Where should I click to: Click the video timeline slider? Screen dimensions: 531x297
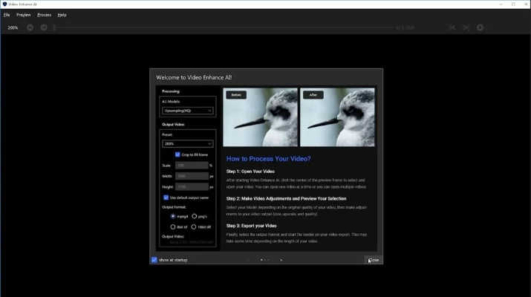pos(223,27)
